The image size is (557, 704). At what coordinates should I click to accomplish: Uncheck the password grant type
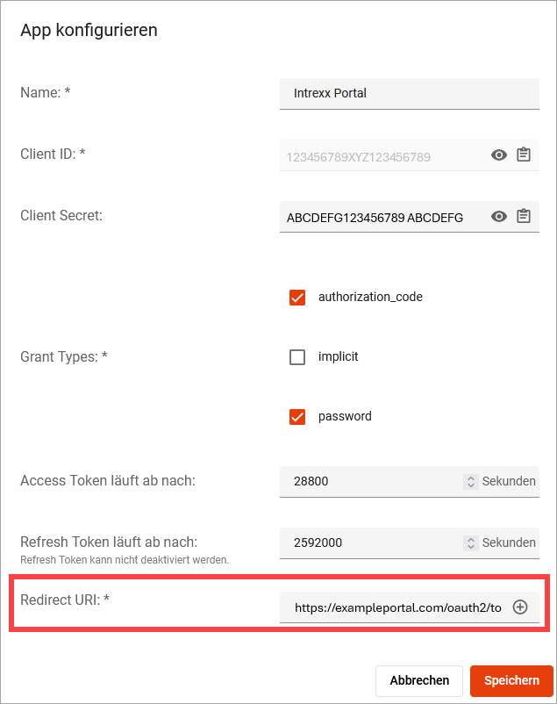click(297, 417)
